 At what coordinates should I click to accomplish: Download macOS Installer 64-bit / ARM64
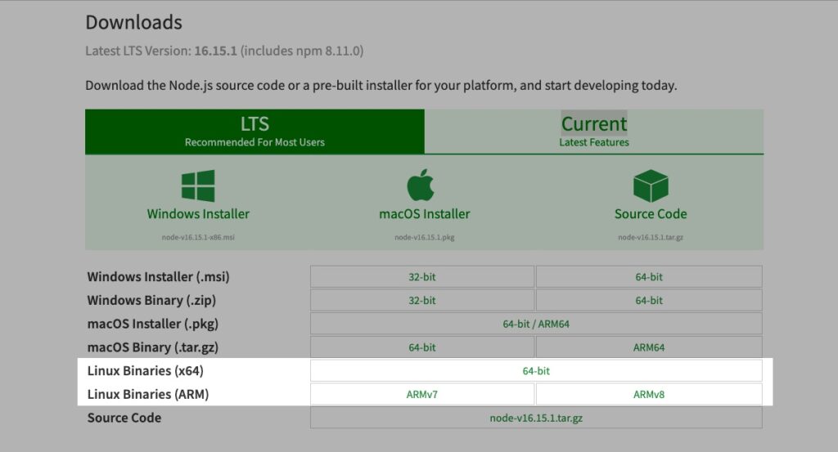[536, 324]
